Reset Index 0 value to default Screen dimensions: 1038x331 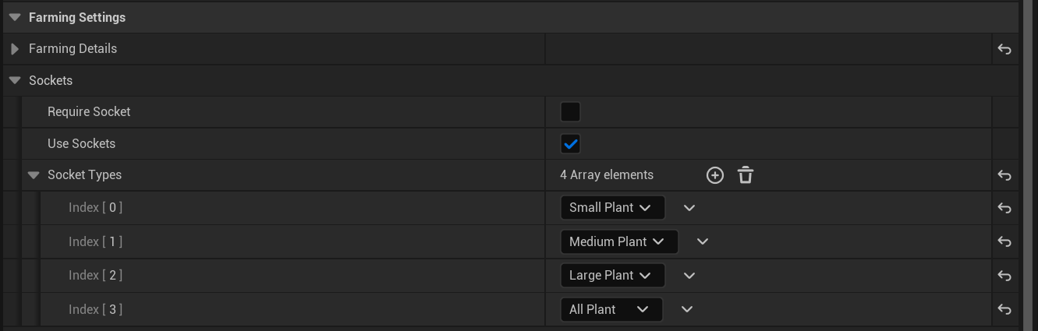[x=1004, y=208]
